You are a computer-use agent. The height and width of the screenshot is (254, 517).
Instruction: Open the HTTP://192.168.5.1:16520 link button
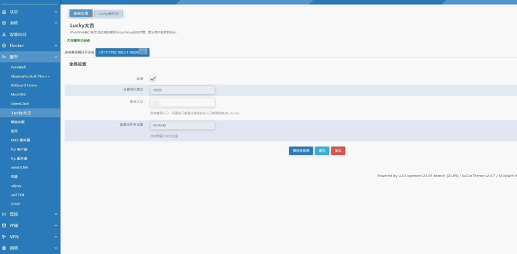coord(122,52)
